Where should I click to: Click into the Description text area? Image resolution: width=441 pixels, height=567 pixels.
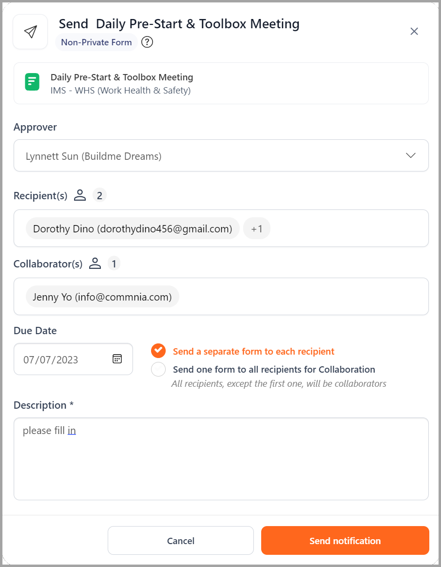221,459
